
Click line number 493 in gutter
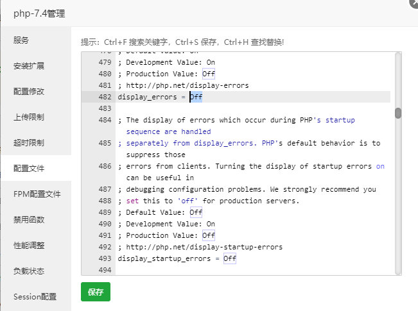click(105, 258)
